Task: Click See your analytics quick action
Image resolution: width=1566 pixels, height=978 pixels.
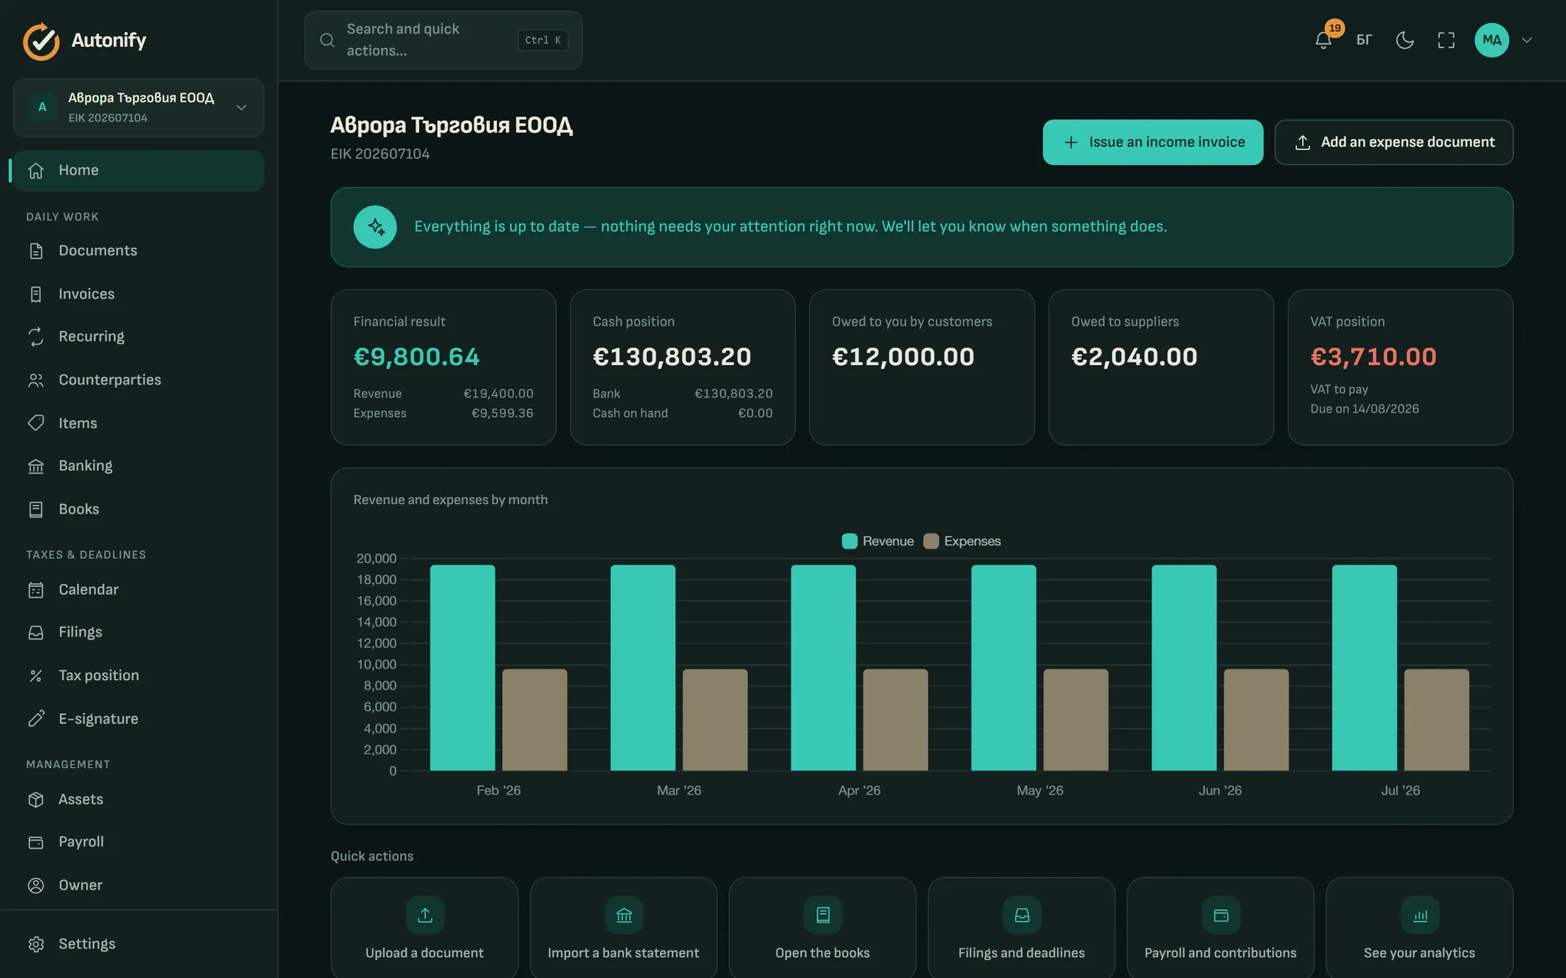Action: point(1419,928)
